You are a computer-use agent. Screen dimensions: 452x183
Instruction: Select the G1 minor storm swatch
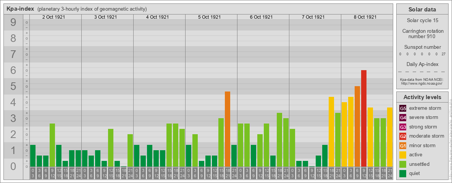tap(403, 146)
